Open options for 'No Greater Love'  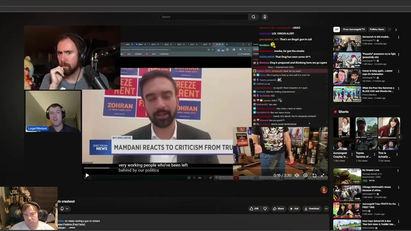pyautogui.click(x=398, y=171)
